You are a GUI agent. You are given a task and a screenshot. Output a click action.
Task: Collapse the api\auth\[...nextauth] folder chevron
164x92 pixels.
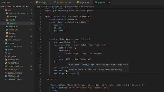tap(4, 13)
